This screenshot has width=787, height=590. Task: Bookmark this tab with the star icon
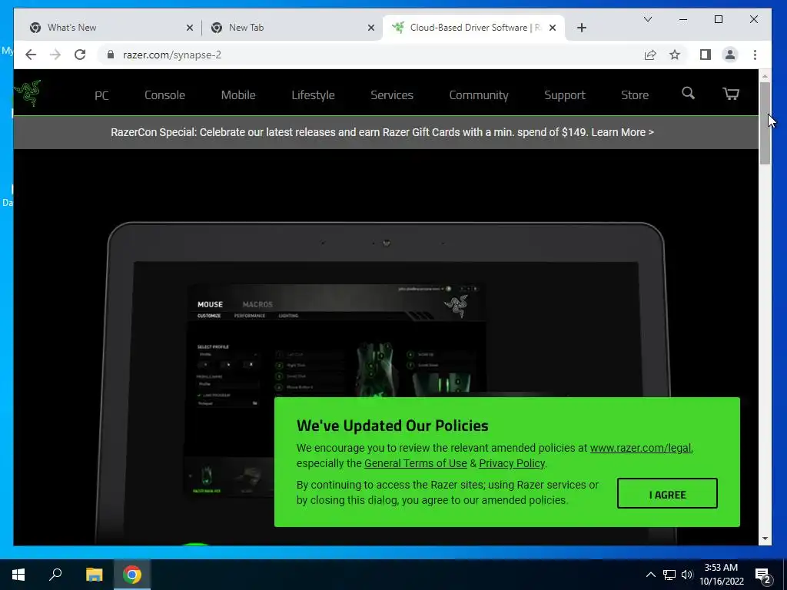[675, 55]
